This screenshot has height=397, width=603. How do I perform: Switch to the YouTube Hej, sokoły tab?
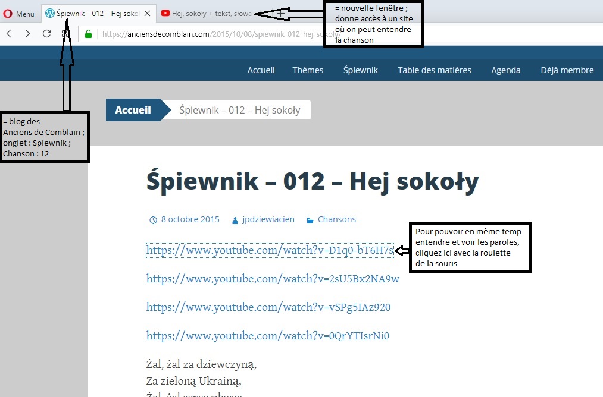(x=205, y=14)
